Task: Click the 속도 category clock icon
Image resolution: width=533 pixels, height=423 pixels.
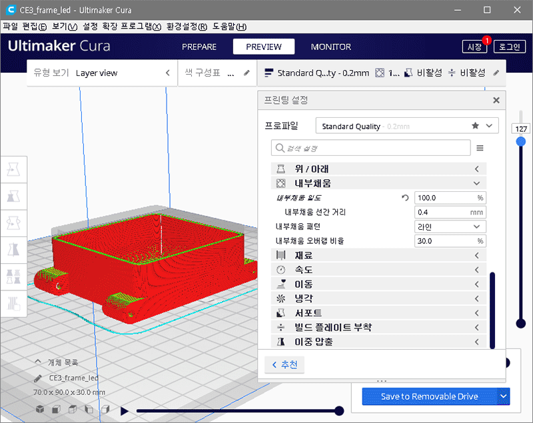Action: (280, 270)
